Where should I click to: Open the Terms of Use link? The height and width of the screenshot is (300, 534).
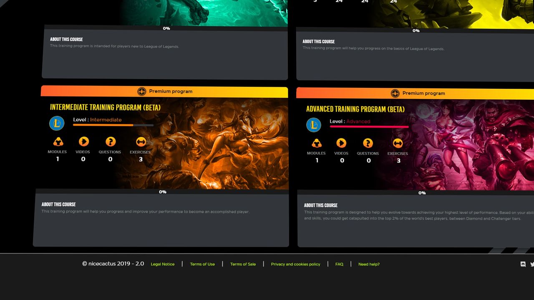pos(202,264)
